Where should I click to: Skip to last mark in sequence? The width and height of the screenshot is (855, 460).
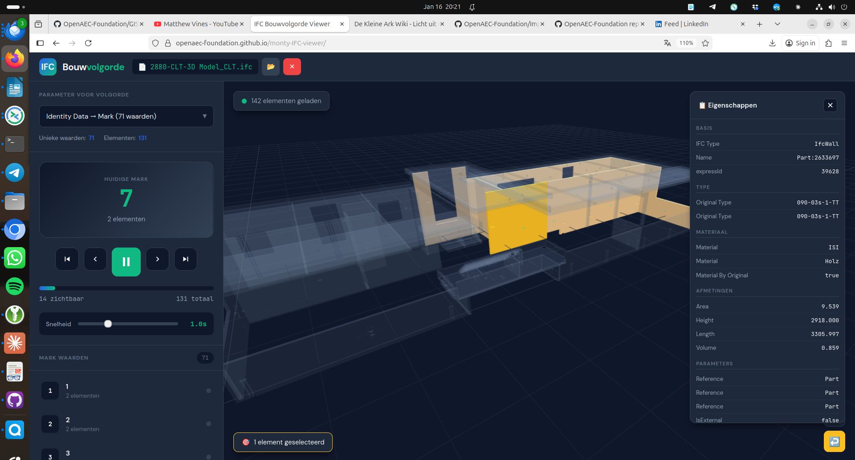[186, 259]
